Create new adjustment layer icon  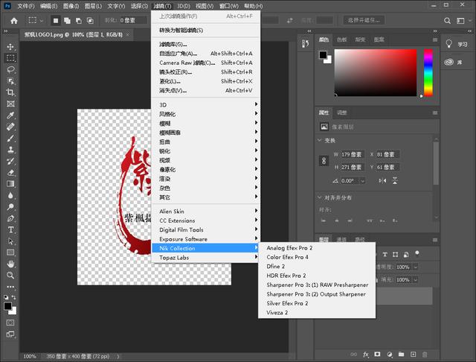[x=390, y=355]
